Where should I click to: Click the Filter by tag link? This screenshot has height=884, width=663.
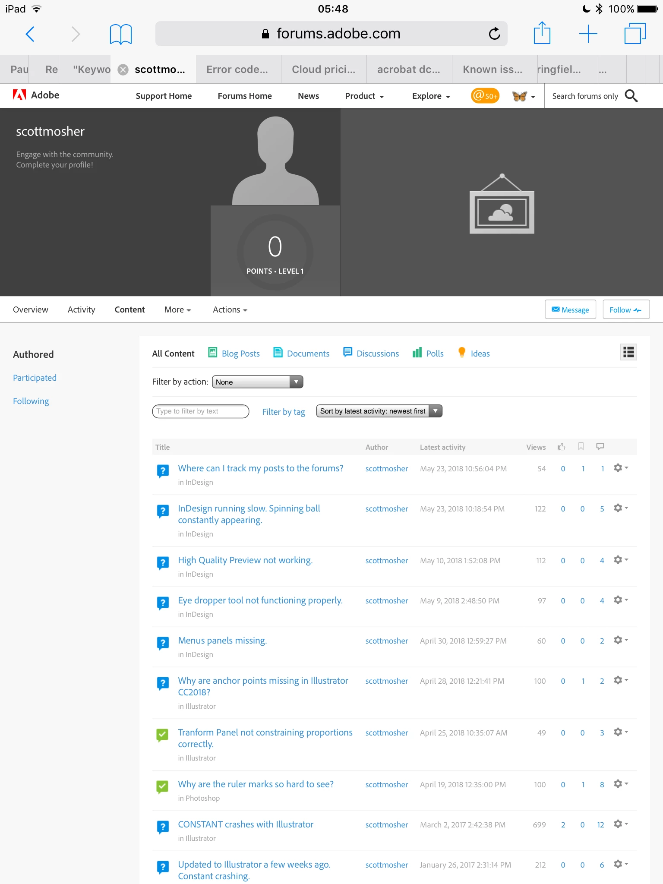pos(284,412)
